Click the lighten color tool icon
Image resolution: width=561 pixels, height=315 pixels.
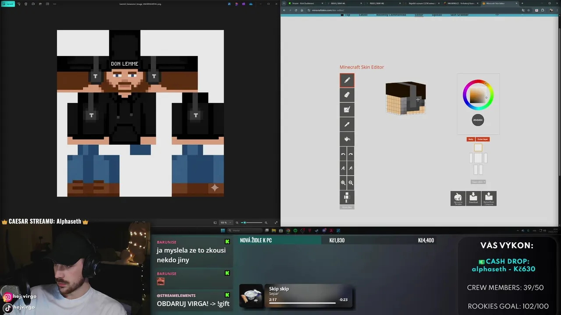pyautogui.click(x=343, y=168)
